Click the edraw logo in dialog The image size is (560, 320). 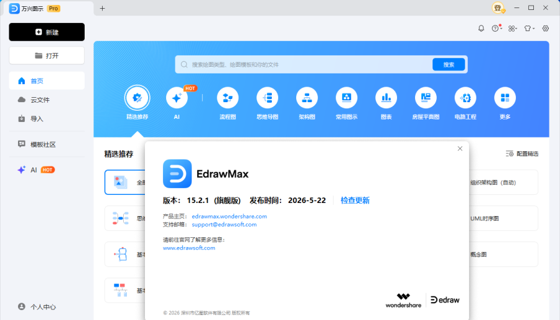click(445, 300)
